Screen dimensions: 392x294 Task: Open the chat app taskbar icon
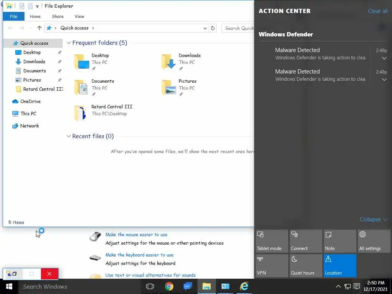click(188, 286)
